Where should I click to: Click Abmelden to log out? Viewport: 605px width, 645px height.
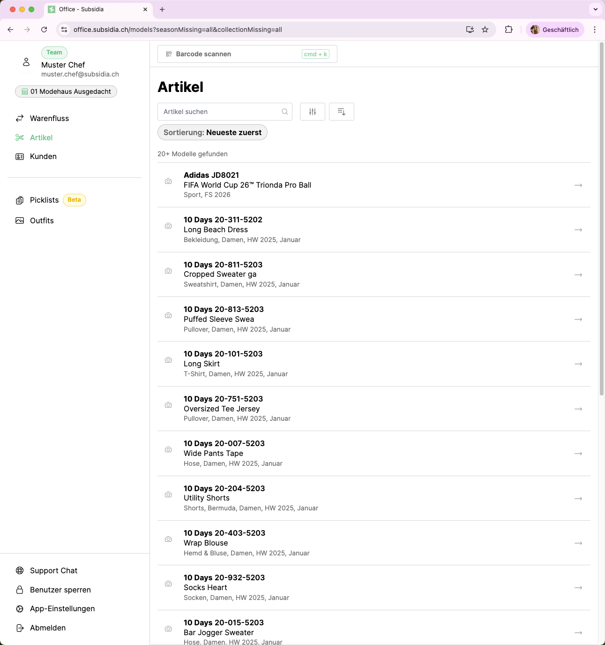pos(47,628)
